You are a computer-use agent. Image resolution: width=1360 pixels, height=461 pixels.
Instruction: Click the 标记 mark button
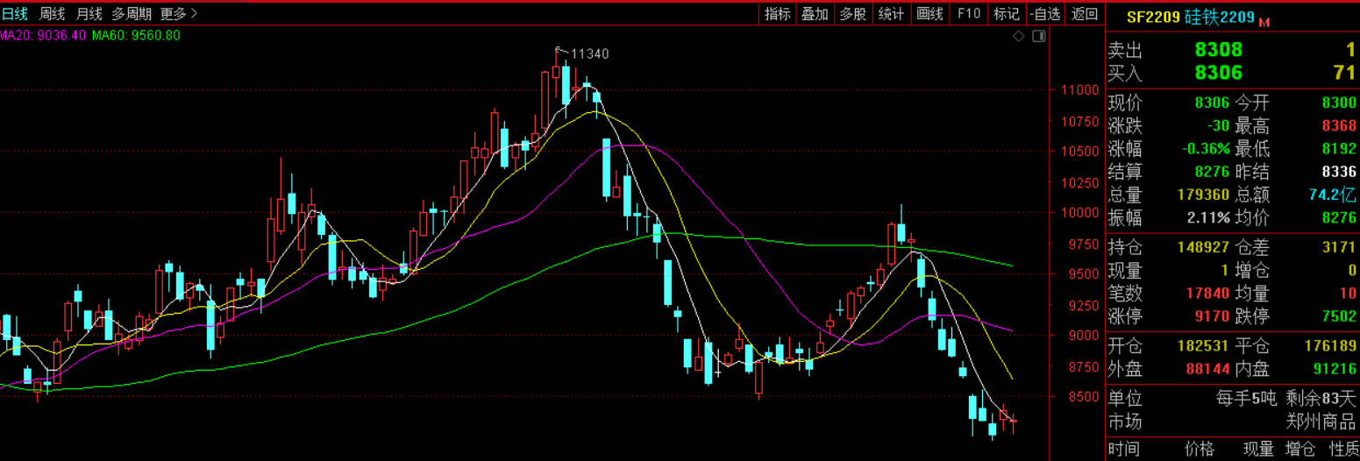pyautogui.click(x=1007, y=14)
